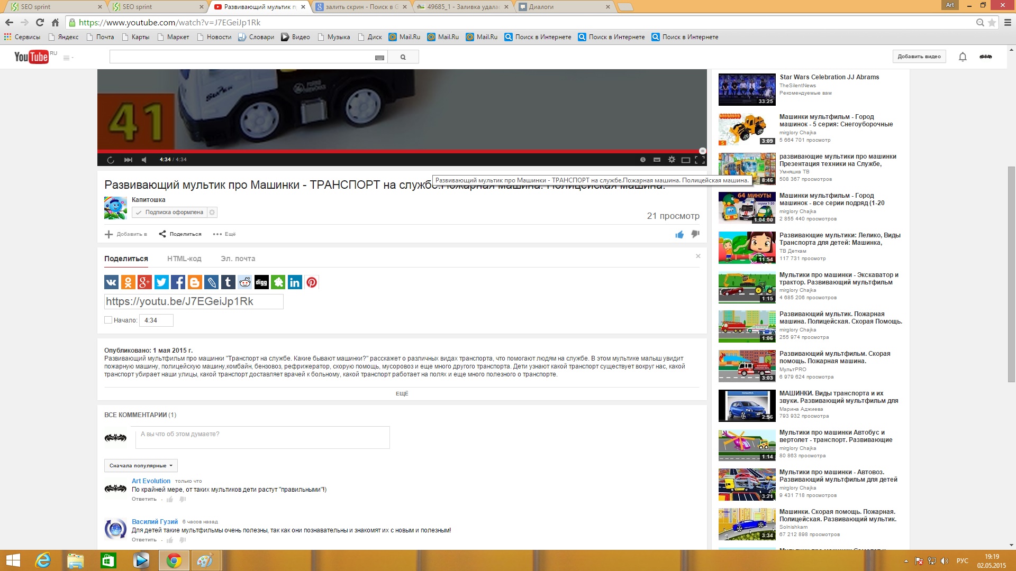Share video via Twitter icon
The height and width of the screenshot is (571, 1016).
[x=161, y=282]
